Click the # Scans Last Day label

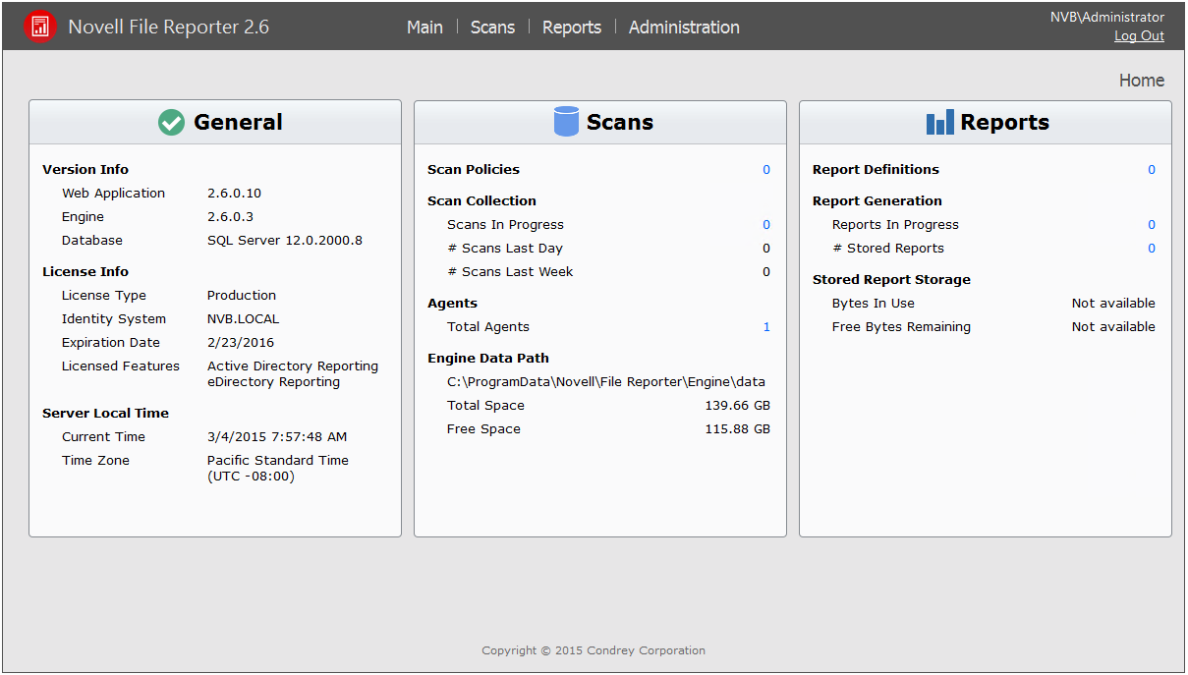pyautogui.click(x=505, y=249)
